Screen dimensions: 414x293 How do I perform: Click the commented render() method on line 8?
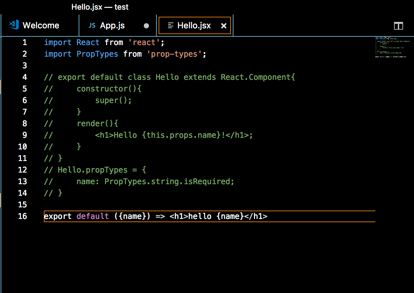point(97,123)
